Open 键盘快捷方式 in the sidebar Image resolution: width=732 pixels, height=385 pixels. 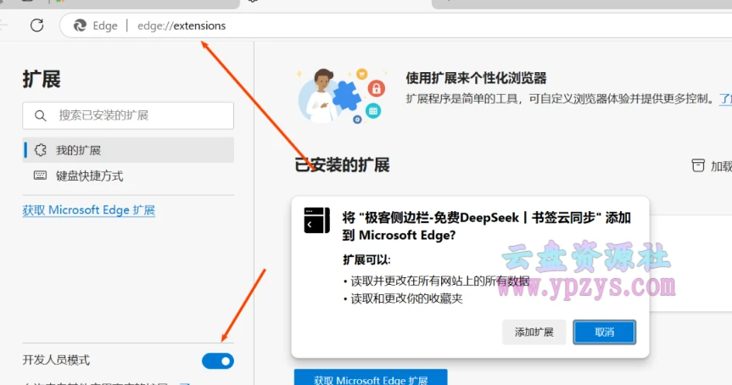tap(89, 176)
